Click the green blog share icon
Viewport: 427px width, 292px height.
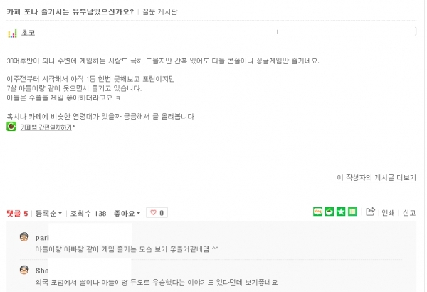(x=317, y=212)
